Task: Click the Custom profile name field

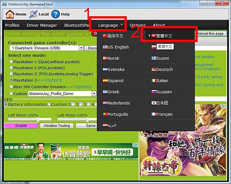Action: [x=60, y=94]
